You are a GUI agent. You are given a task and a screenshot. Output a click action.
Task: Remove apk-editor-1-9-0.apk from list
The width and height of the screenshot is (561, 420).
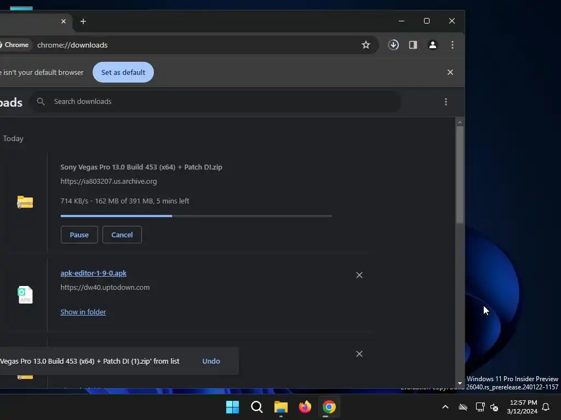coord(359,275)
